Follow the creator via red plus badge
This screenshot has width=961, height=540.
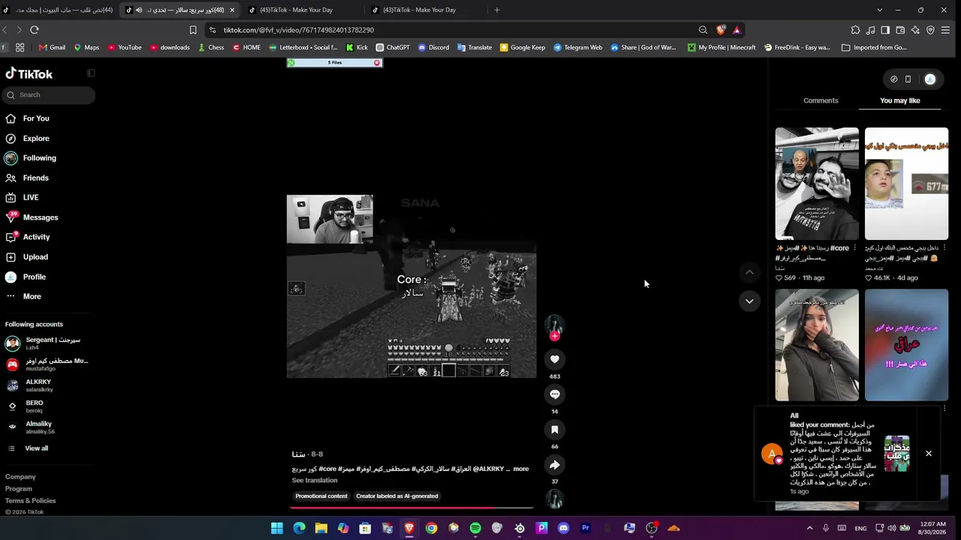[555, 337]
